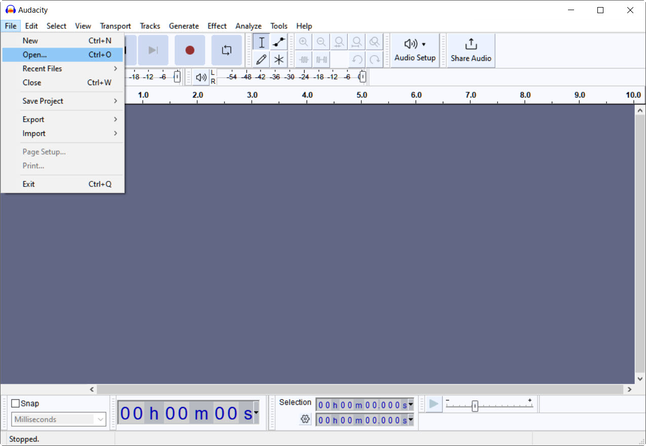Click the playback level slider handle
The width and height of the screenshot is (646, 446).
[x=362, y=77]
